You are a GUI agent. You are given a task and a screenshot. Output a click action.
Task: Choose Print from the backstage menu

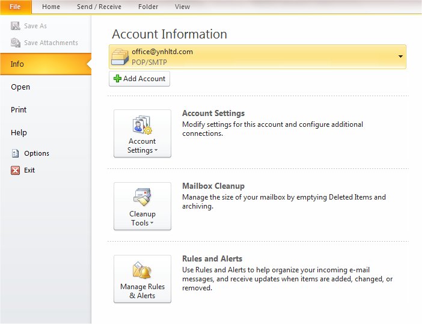point(19,110)
